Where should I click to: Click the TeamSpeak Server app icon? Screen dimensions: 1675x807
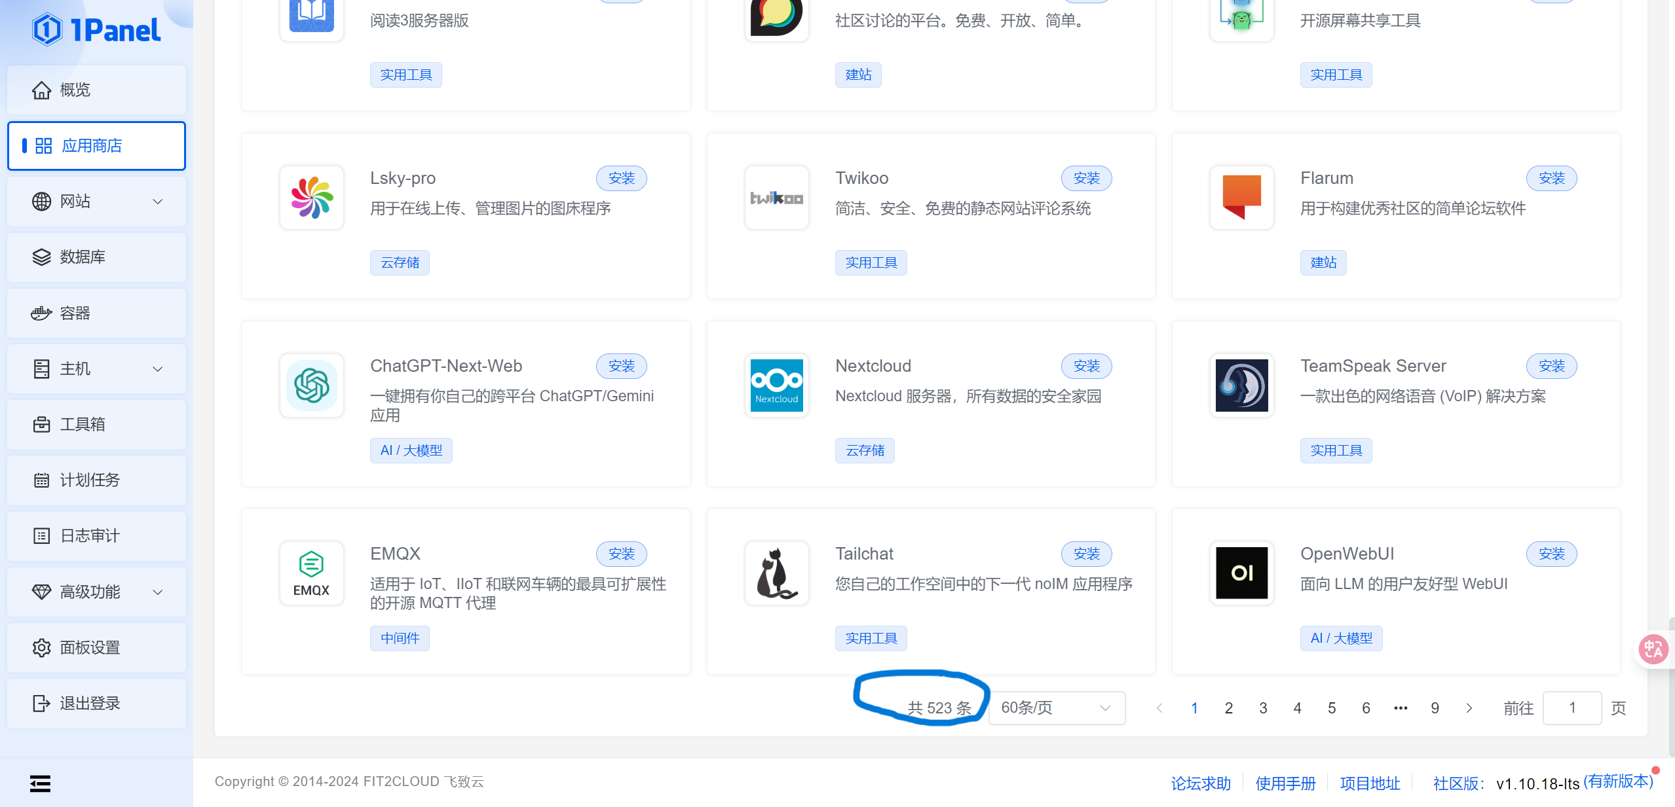click(1242, 386)
